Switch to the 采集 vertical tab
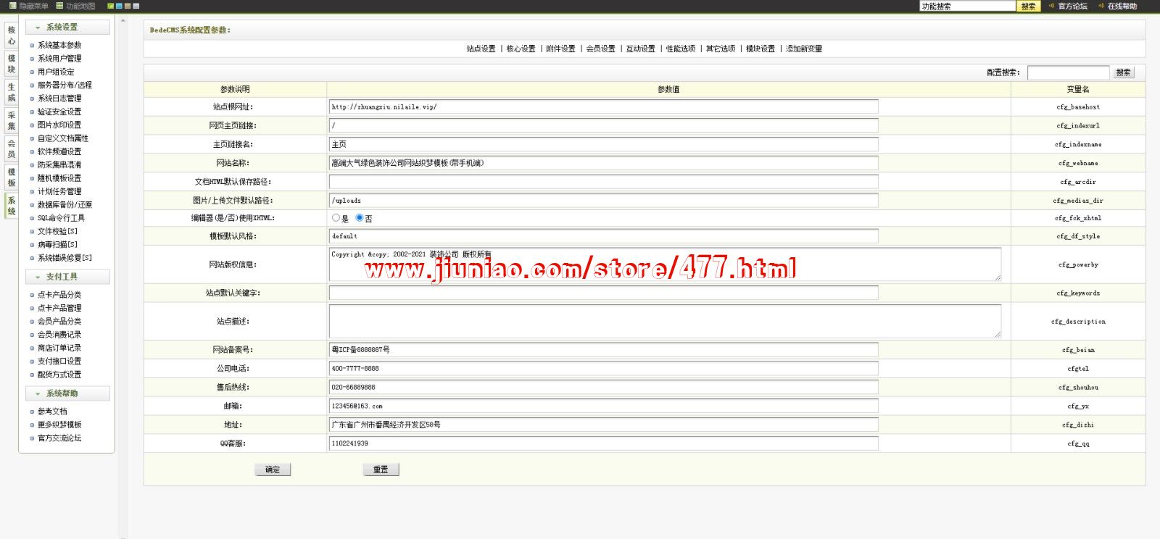The height and width of the screenshot is (539, 1160). [x=12, y=120]
